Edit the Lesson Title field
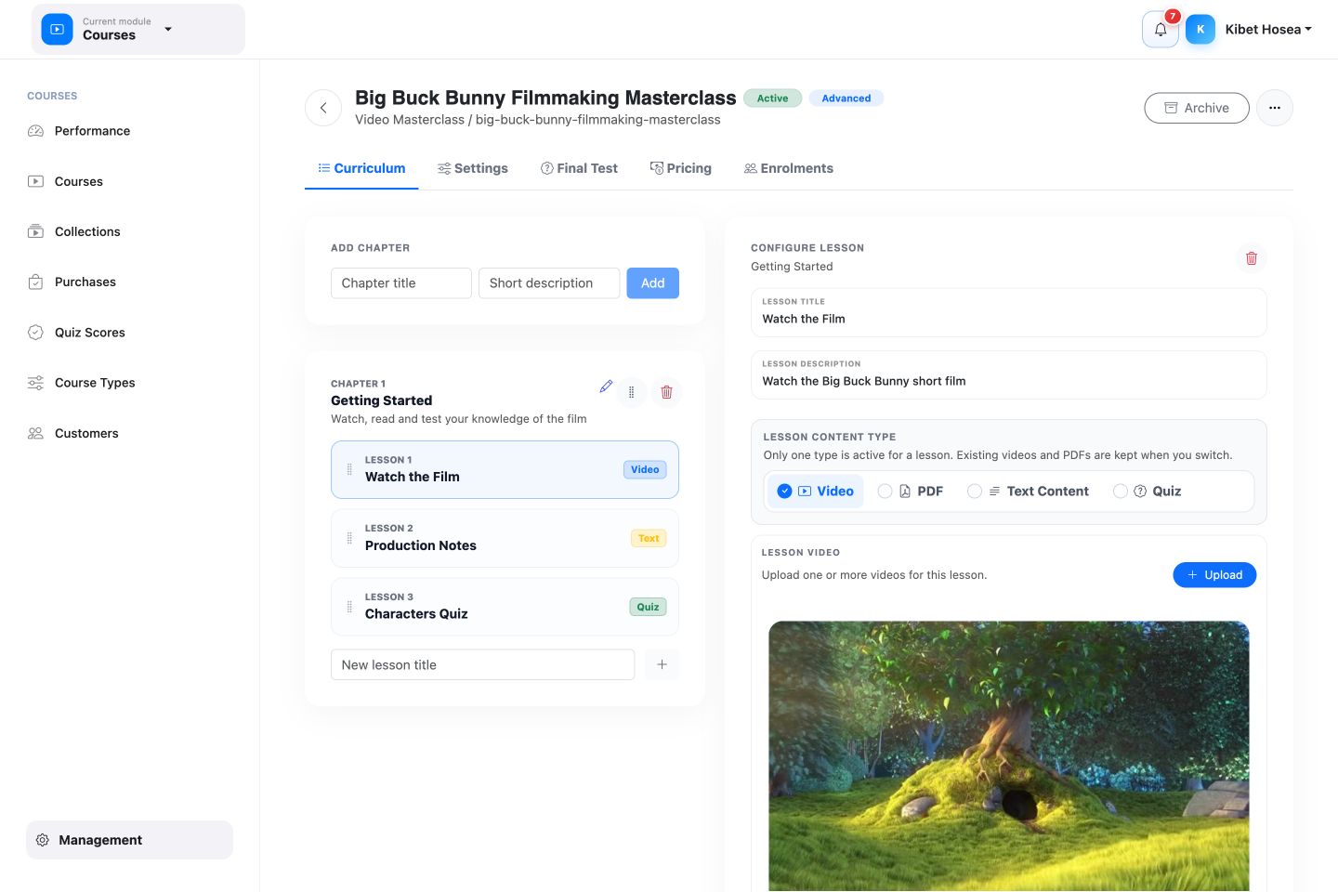Screen dimensions: 1338x892 pos(1009,312)
